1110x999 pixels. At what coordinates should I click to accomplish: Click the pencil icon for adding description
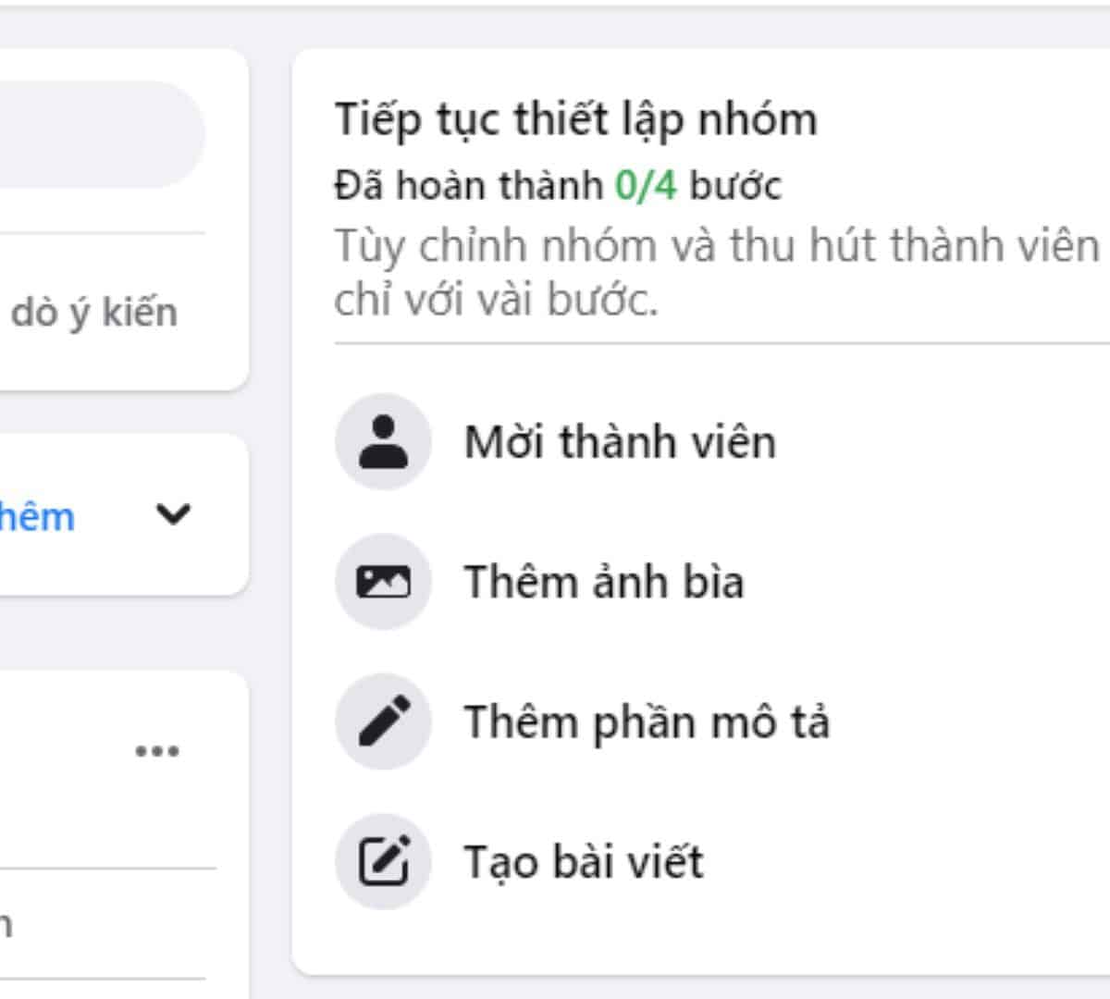coord(383,721)
